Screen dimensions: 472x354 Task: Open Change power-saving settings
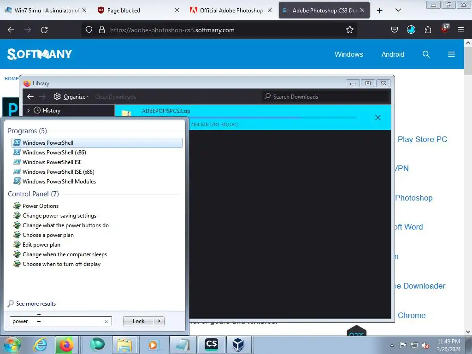(97, 216)
